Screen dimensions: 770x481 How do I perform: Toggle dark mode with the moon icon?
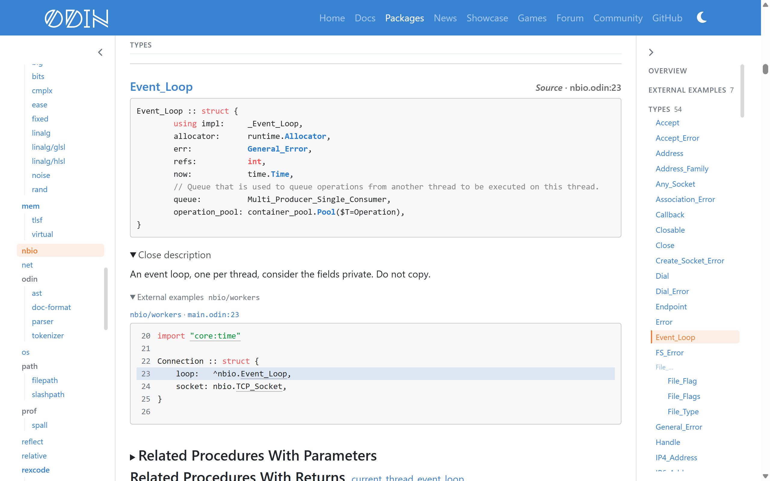pos(702,17)
